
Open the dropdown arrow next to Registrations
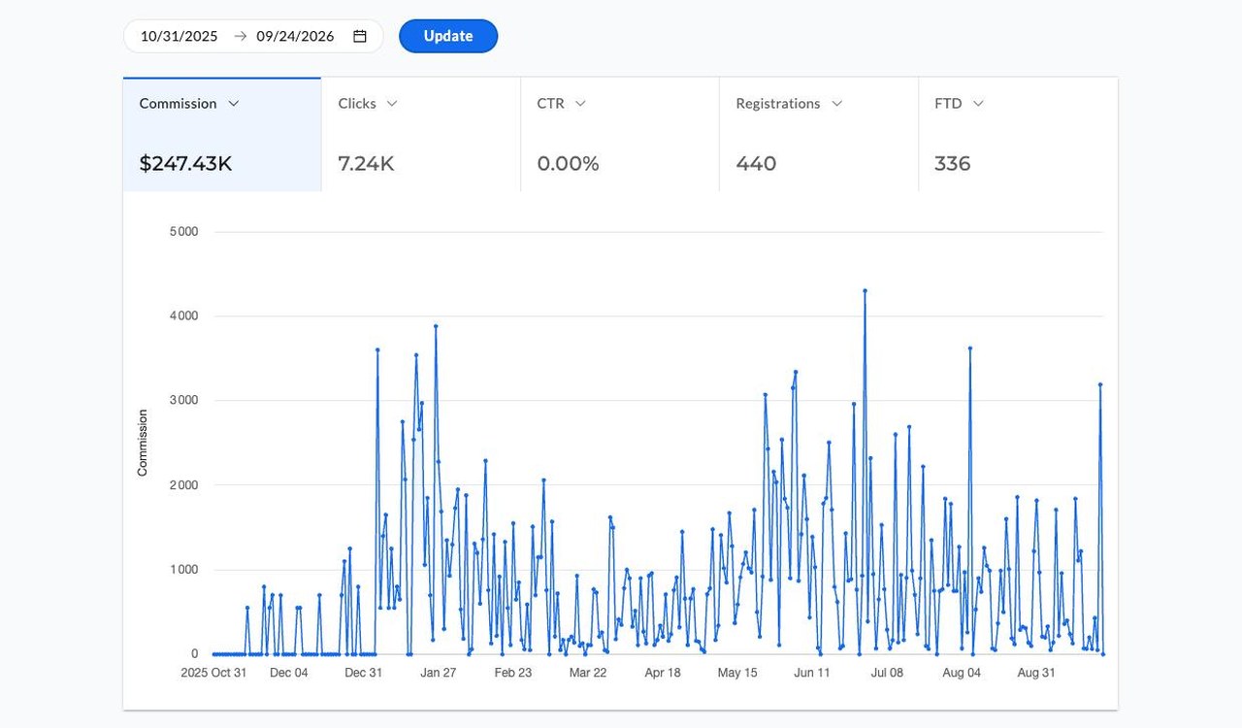[836, 104]
